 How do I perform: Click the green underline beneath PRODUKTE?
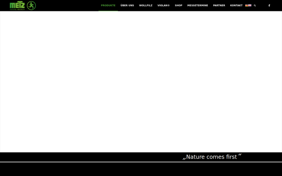click(x=108, y=11)
